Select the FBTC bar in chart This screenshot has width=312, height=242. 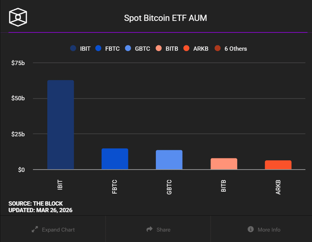115,159
